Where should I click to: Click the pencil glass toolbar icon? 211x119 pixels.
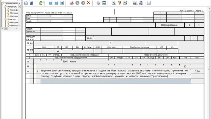119,3
